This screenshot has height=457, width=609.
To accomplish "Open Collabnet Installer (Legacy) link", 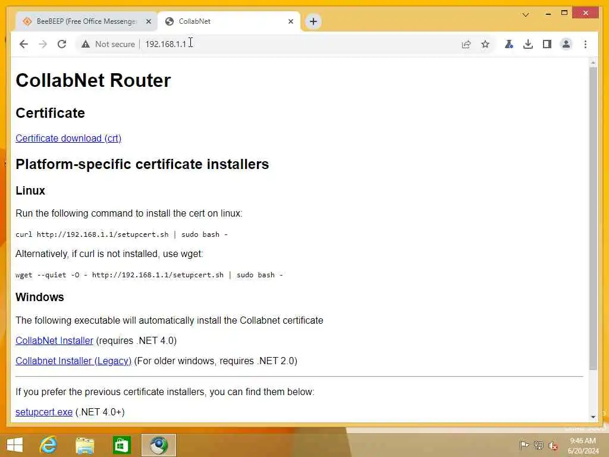I will coord(73,361).
